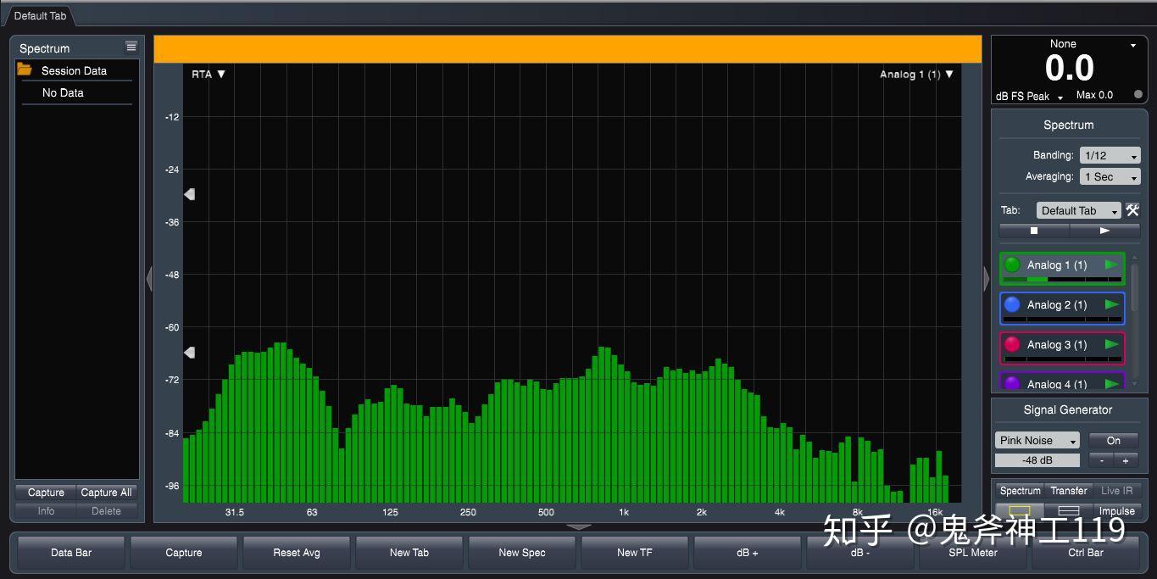The height and width of the screenshot is (579, 1157).
Task: Open the dB FS Peak meter type dropdown
Action: [1029, 96]
